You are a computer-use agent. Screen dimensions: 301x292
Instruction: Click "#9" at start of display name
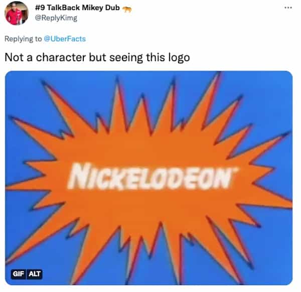pyautogui.click(x=40, y=8)
